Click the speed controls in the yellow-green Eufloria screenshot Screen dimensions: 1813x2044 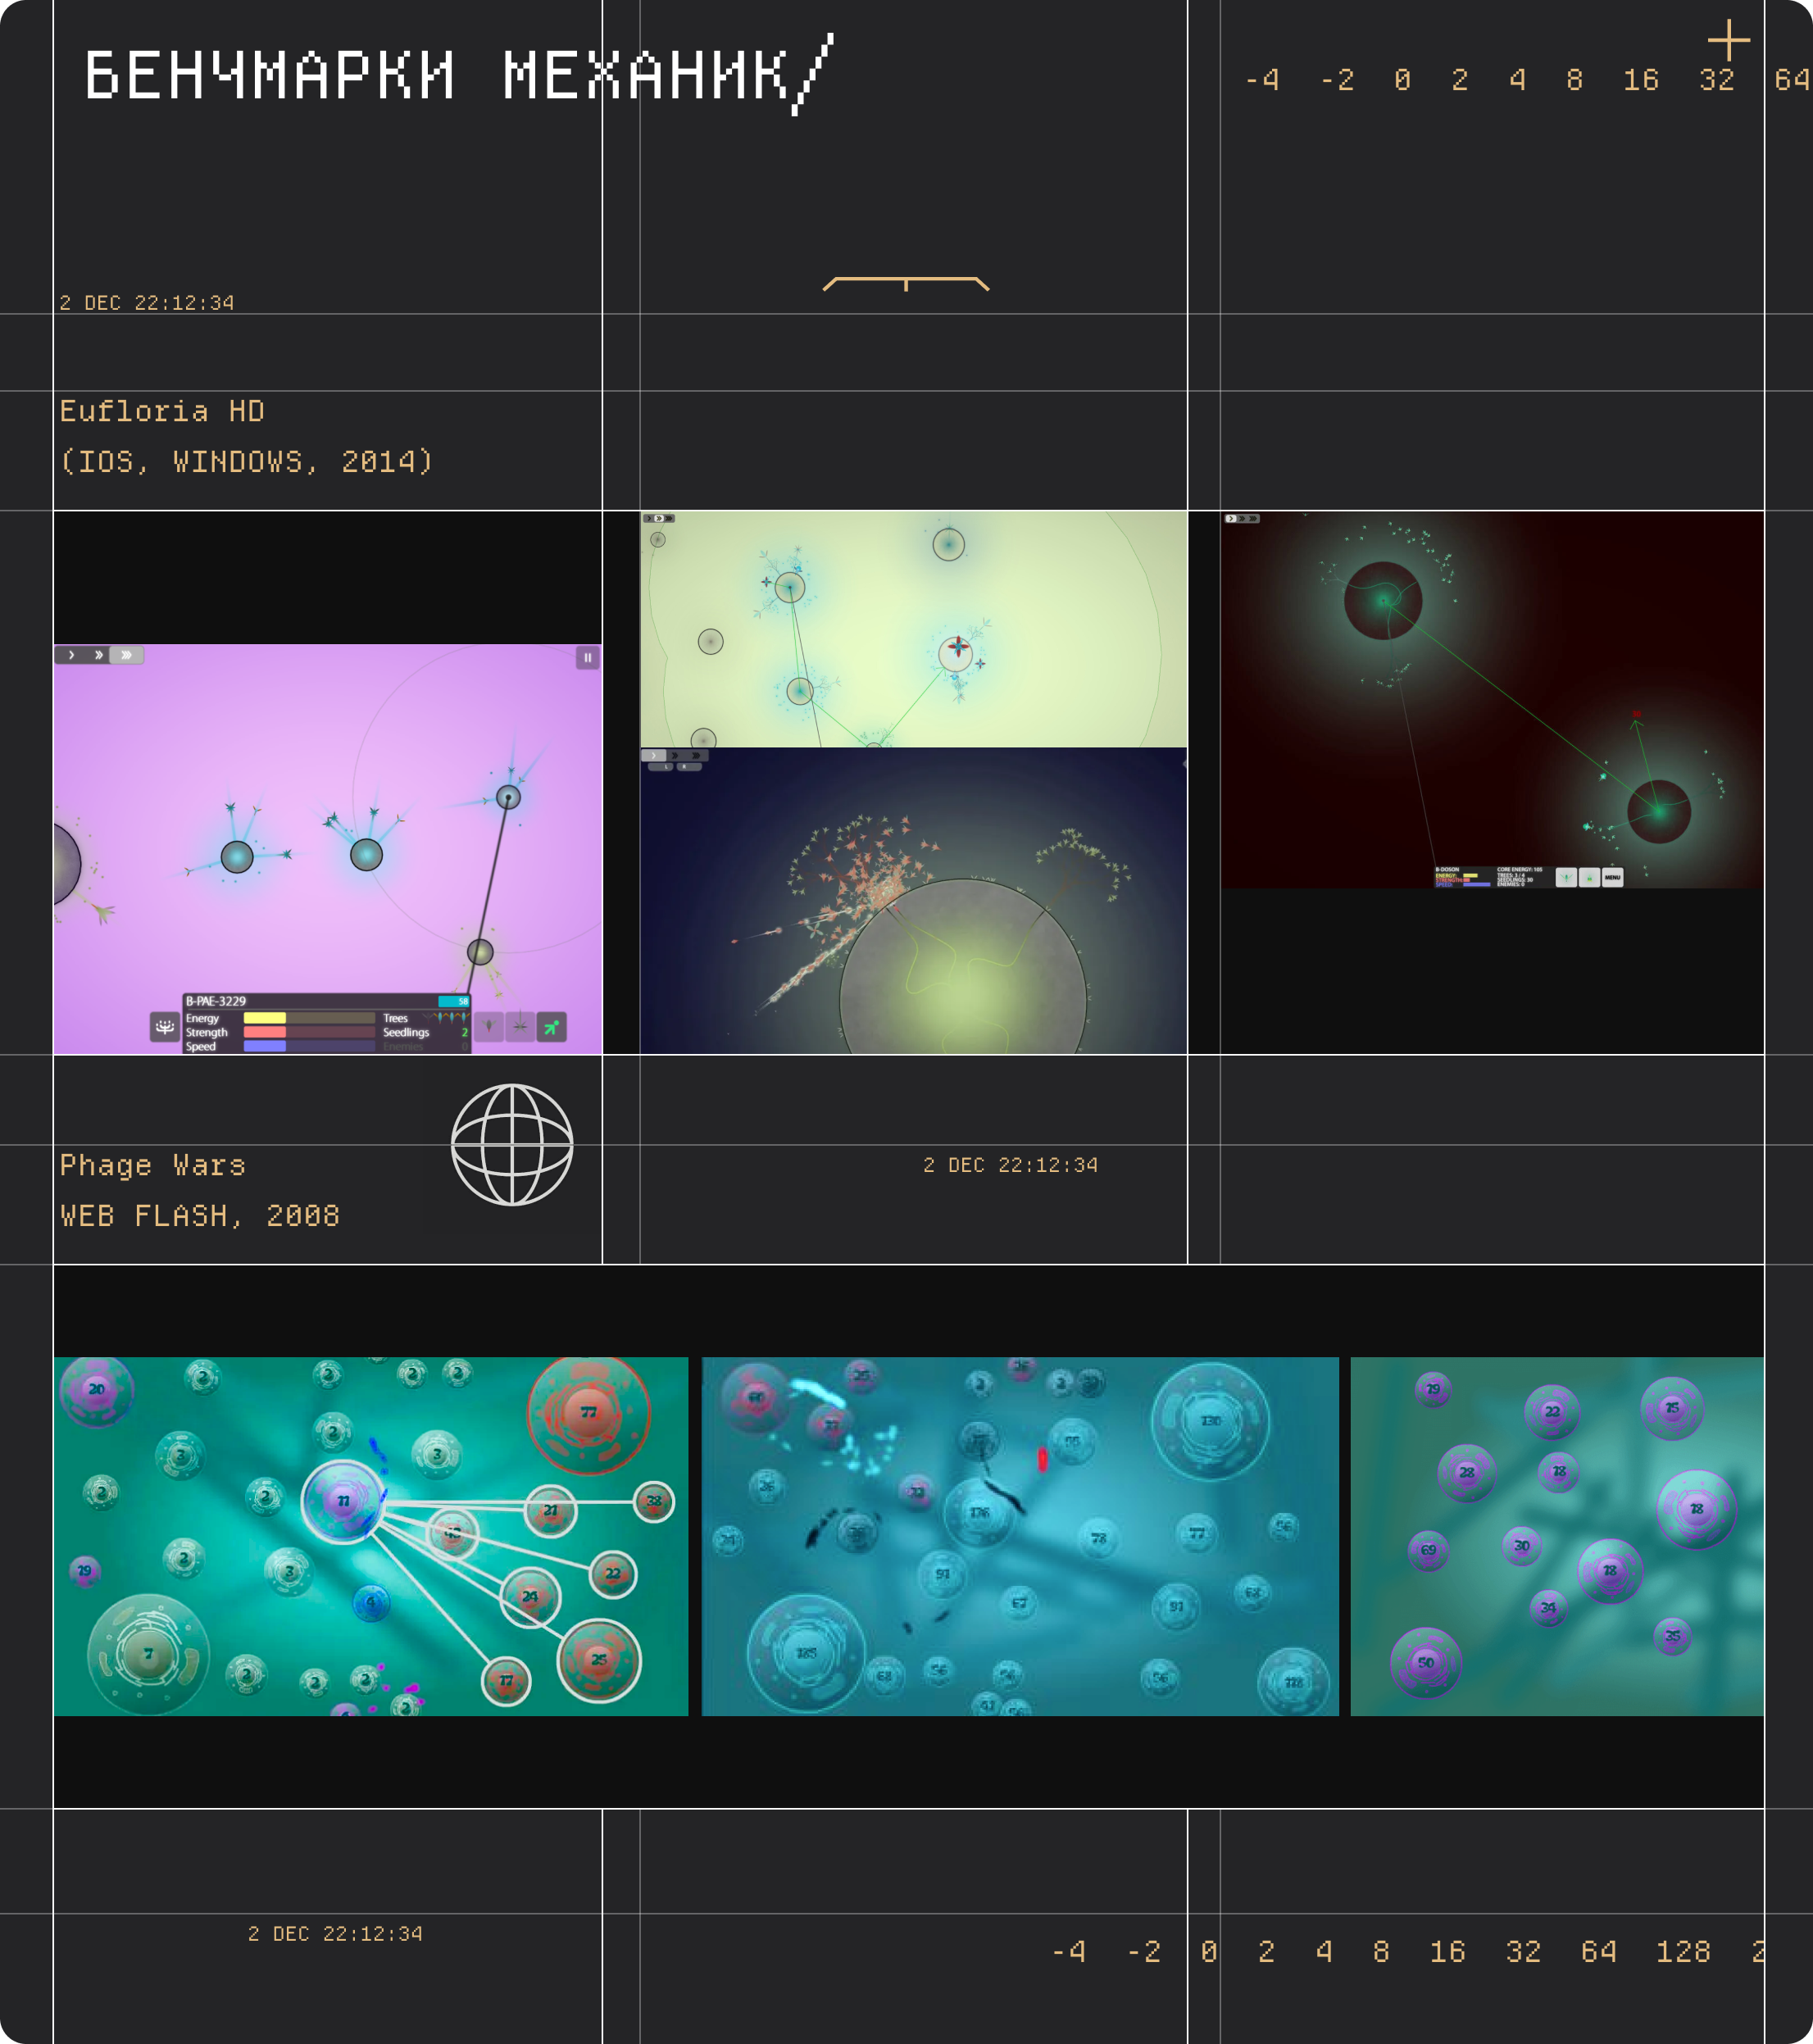click(x=659, y=518)
